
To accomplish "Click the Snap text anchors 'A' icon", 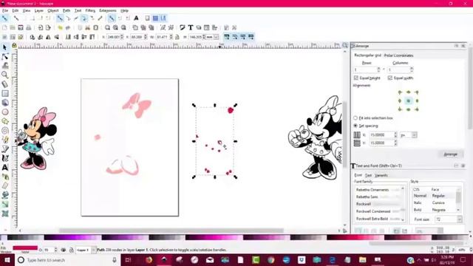I will click(x=136, y=18).
